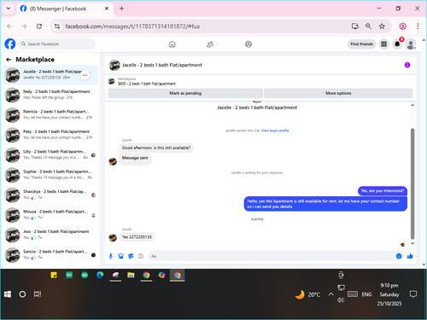Open the Windows Start menu
Screen dimensions: 427x320
8,294
